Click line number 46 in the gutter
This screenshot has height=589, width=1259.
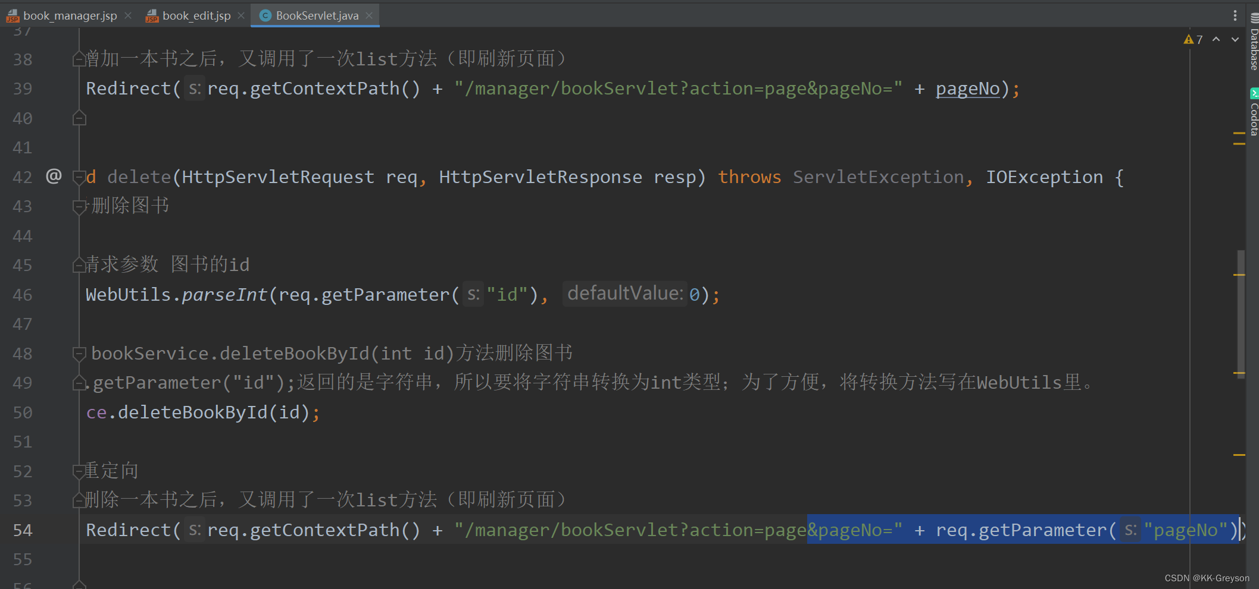coord(23,295)
